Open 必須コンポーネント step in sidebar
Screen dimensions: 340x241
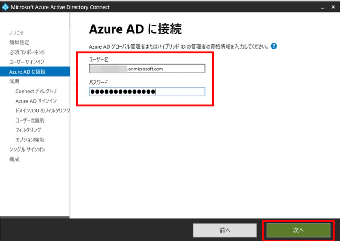[27, 52]
